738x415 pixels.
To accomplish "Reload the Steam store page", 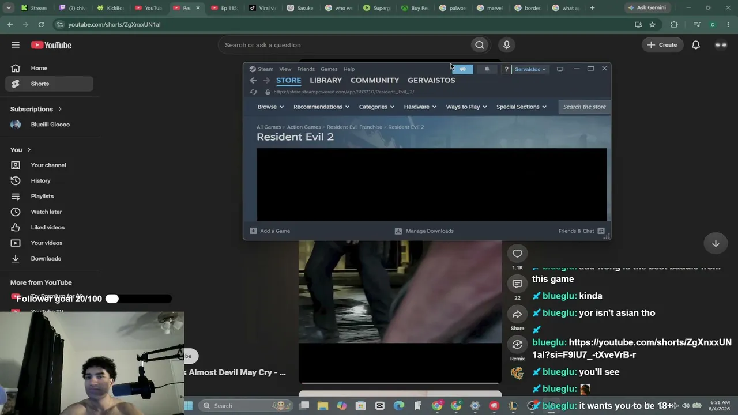I will 253,92.
